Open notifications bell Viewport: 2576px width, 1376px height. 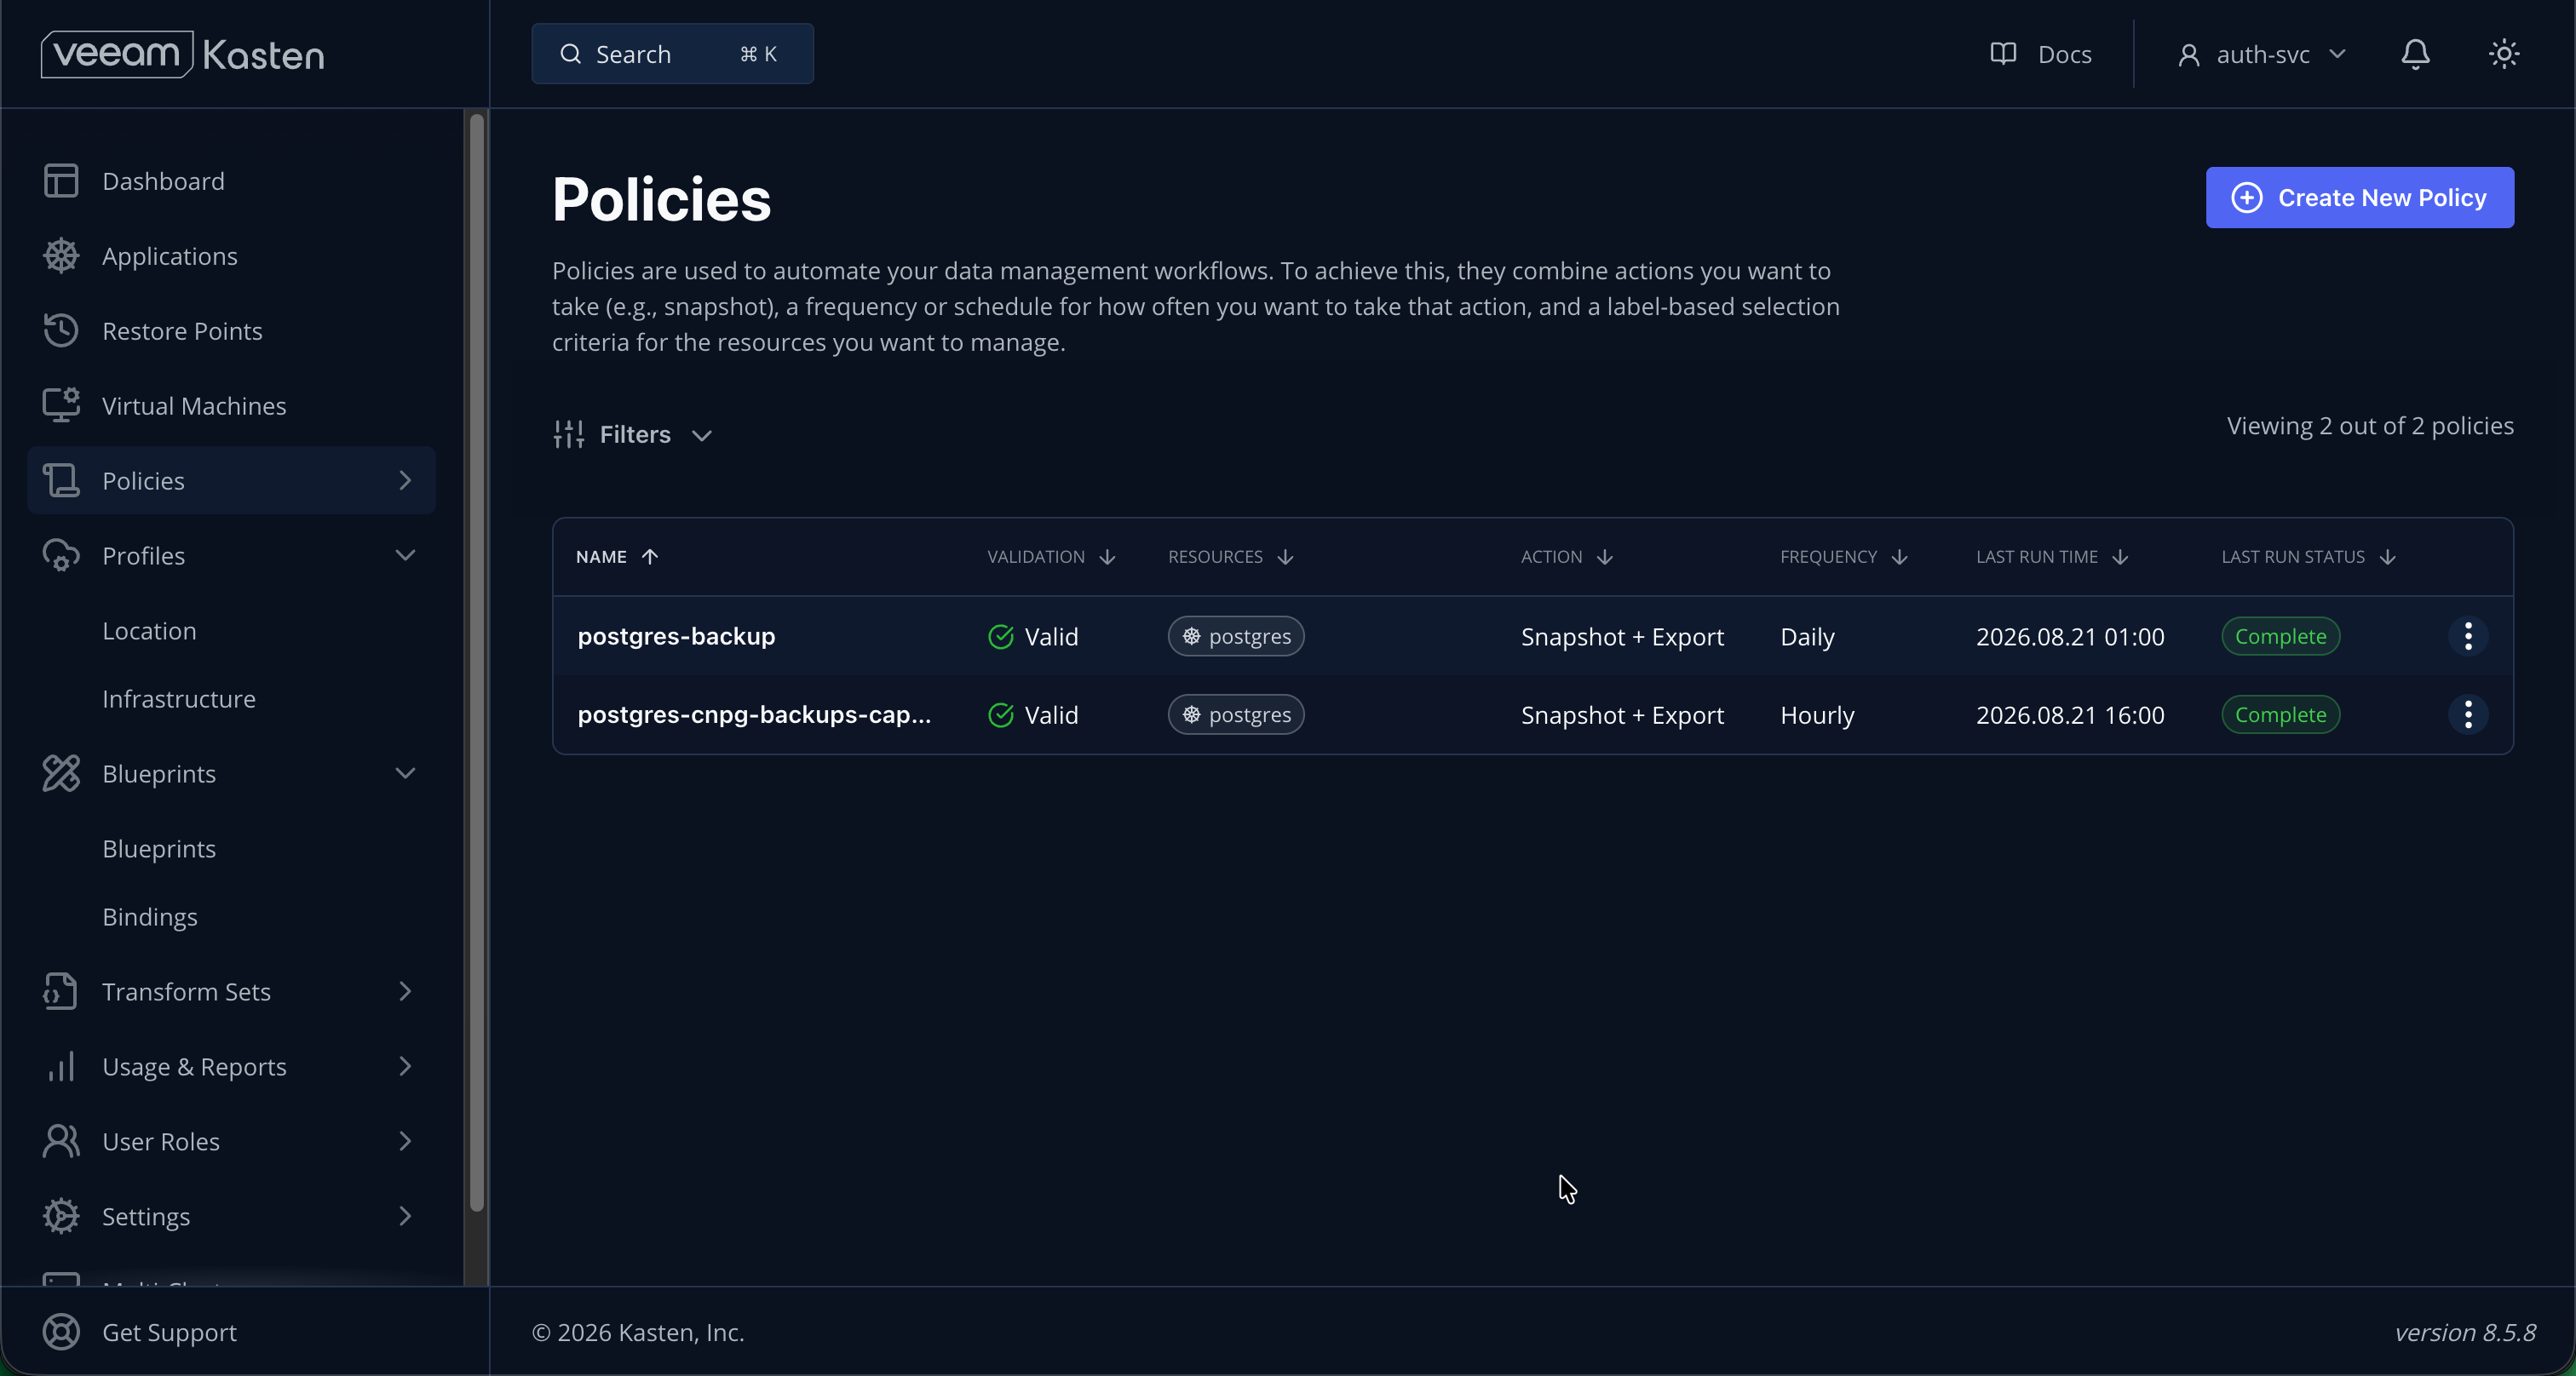tap(2416, 54)
